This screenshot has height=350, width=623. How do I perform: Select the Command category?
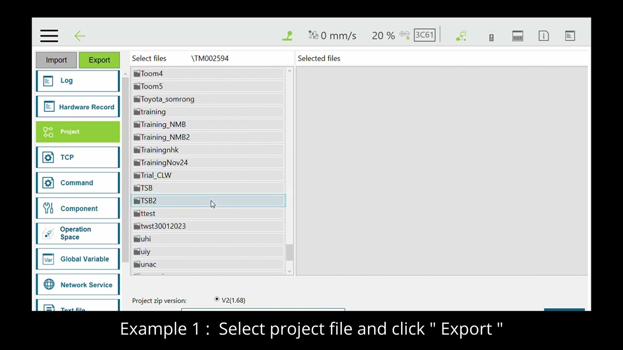coord(78,183)
